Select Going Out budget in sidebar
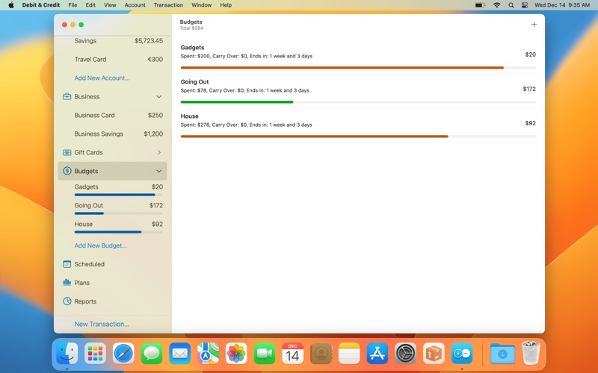Screen dimensions: 598x373 pyautogui.click(x=113, y=208)
